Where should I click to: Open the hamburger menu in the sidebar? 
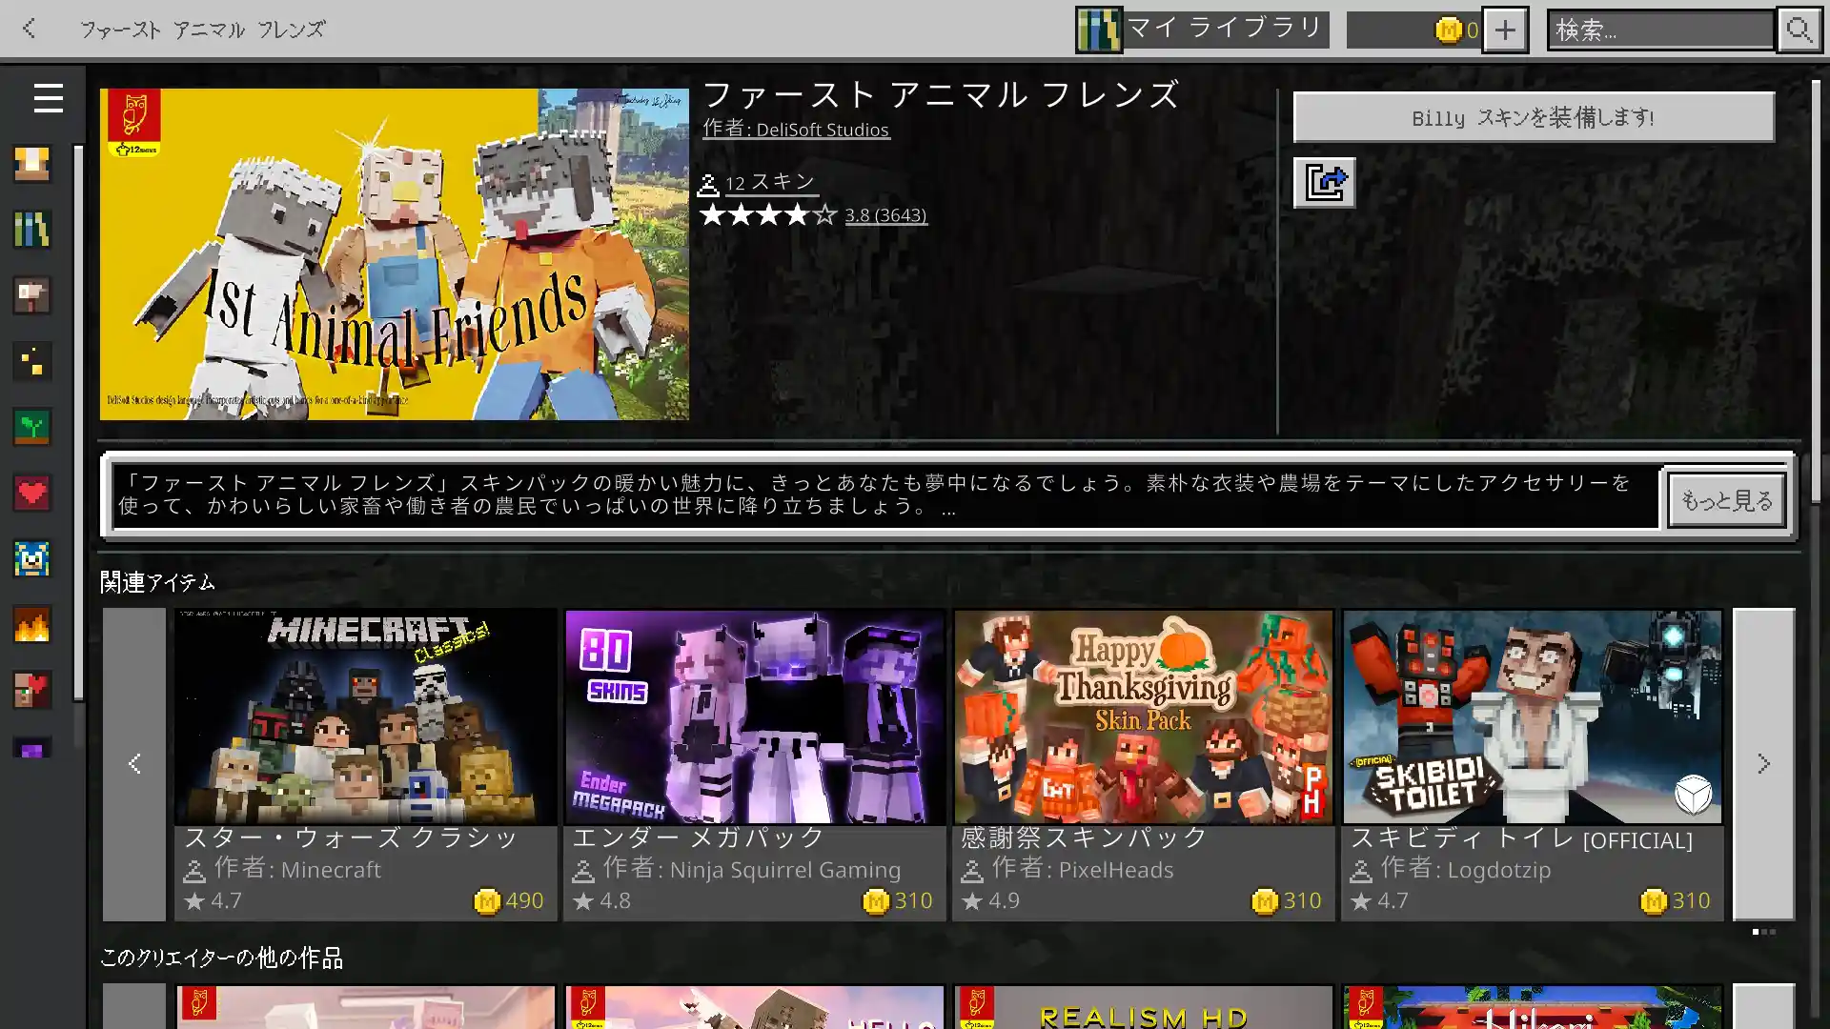click(48, 98)
